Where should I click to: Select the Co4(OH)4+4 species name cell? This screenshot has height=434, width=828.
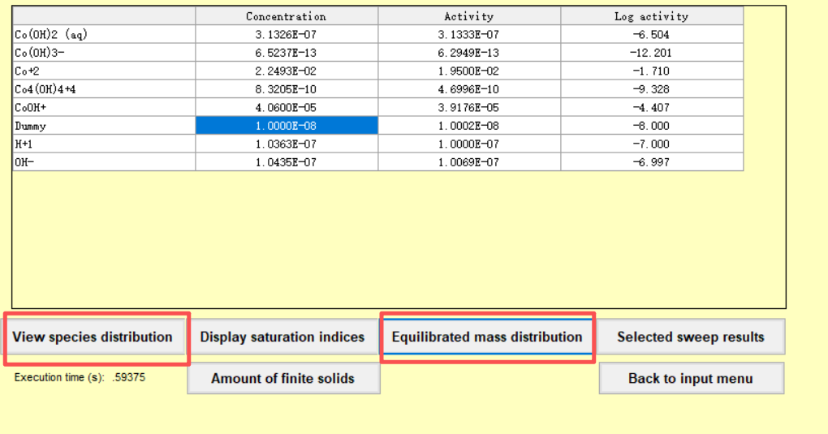103,89
